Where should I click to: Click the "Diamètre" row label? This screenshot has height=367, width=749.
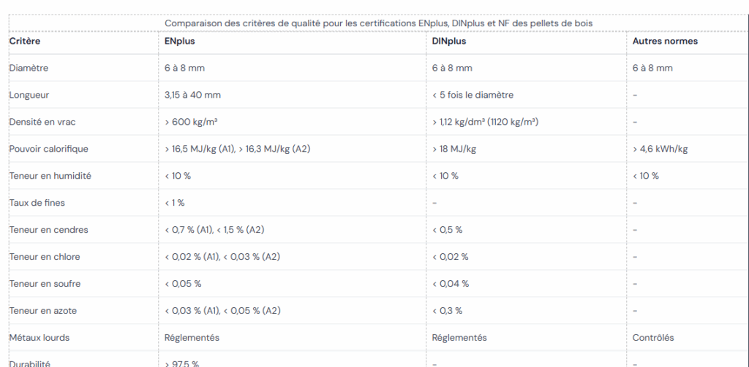pos(29,68)
